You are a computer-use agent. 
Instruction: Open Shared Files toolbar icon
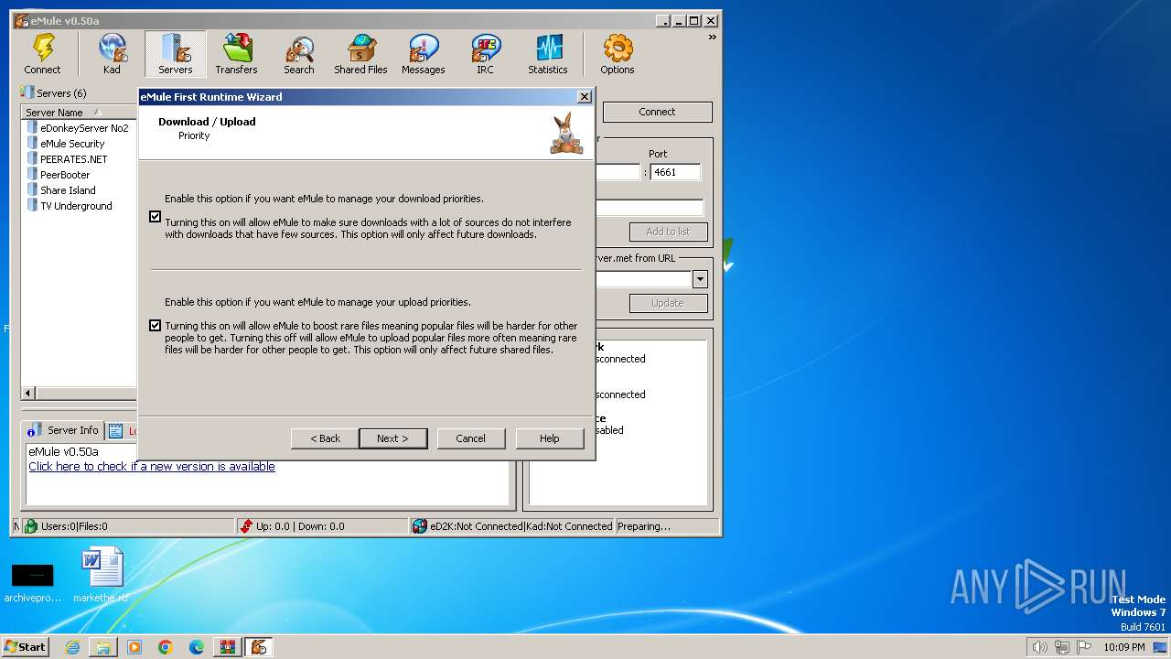(x=360, y=54)
